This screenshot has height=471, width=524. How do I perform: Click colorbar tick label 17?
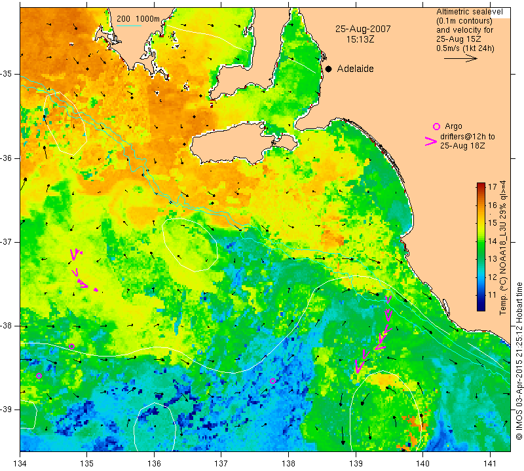tap(493, 186)
